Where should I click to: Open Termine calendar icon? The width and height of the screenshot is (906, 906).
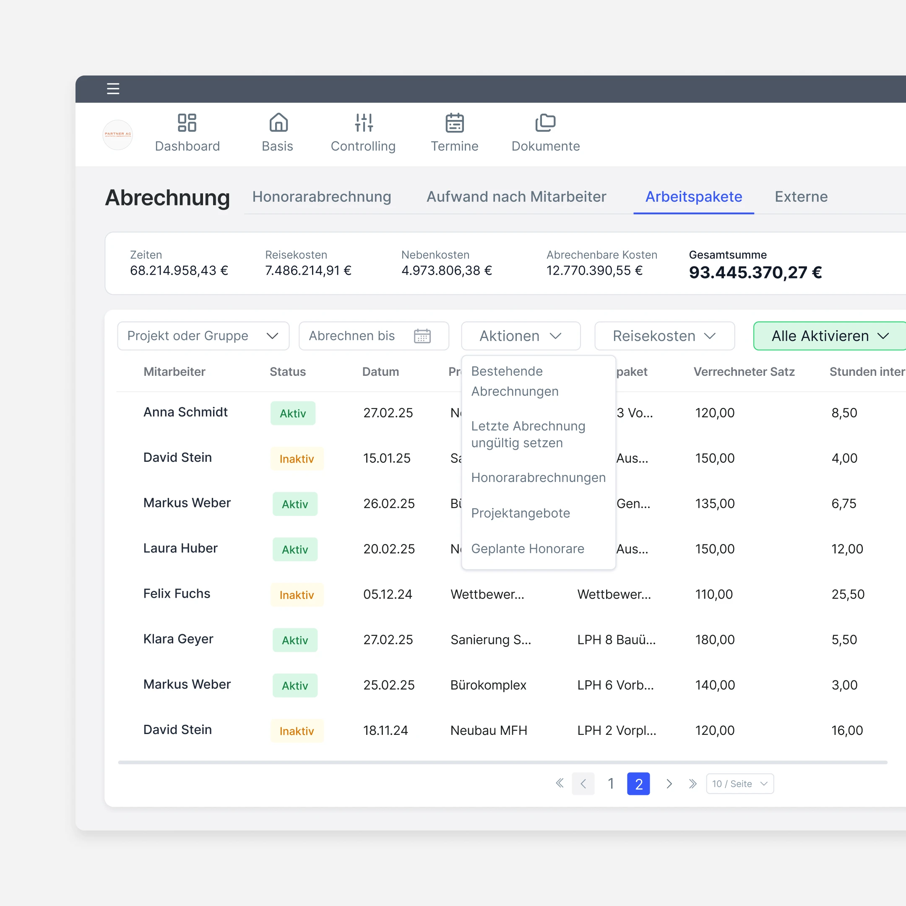tap(454, 123)
